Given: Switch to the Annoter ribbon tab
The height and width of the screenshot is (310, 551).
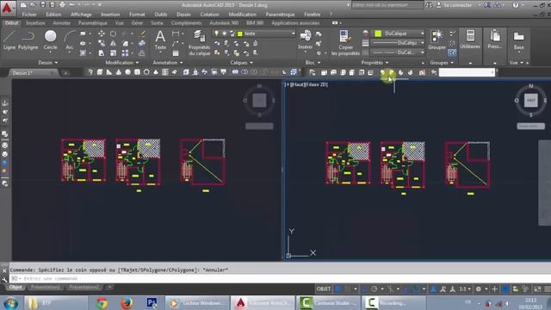Looking at the screenshot, I should pyautogui.click(x=61, y=23).
